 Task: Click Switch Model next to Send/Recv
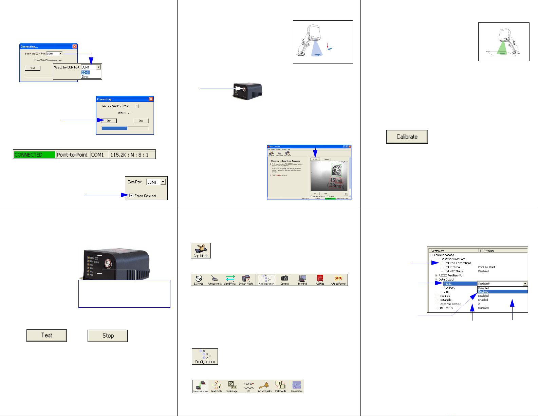point(246,280)
